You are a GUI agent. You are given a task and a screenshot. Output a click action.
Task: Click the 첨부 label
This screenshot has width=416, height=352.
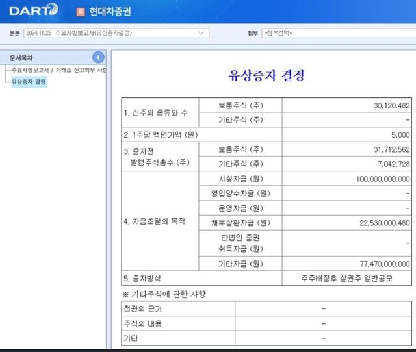[253, 33]
